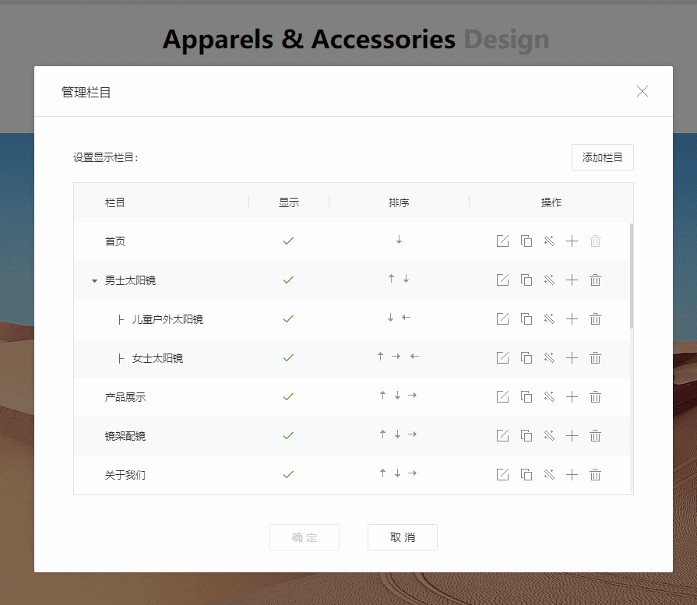The width and height of the screenshot is (697, 605).
Task: Delete the 女士太阳镜 column
Action: click(x=595, y=358)
